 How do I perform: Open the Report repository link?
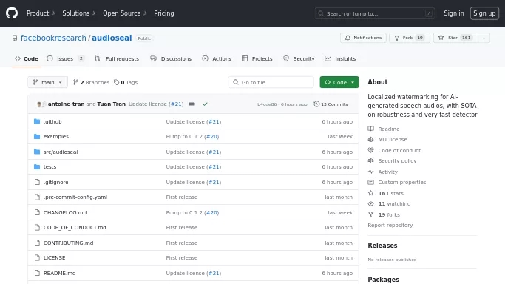click(390, 225)
